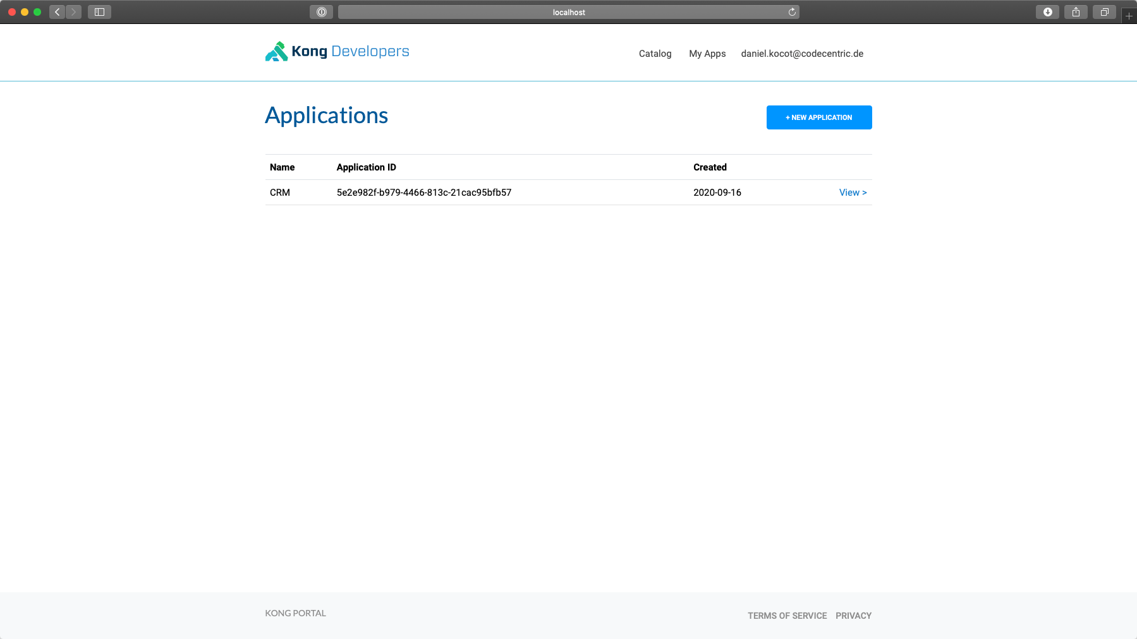
Task: Open a new tab with plus icon
Action: [1129, 16]
